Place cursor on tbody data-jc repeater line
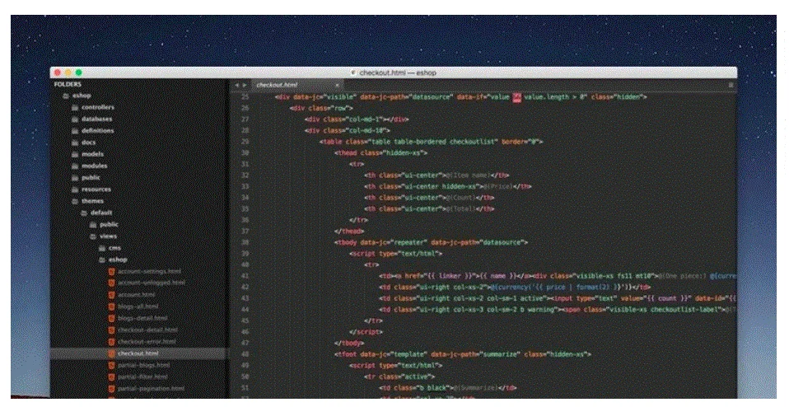This screenshot has width=789, height=407. click(432, 242)
